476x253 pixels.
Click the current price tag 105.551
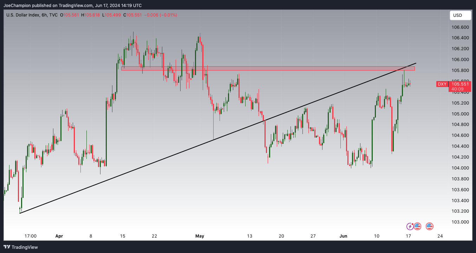click(459, 84)
